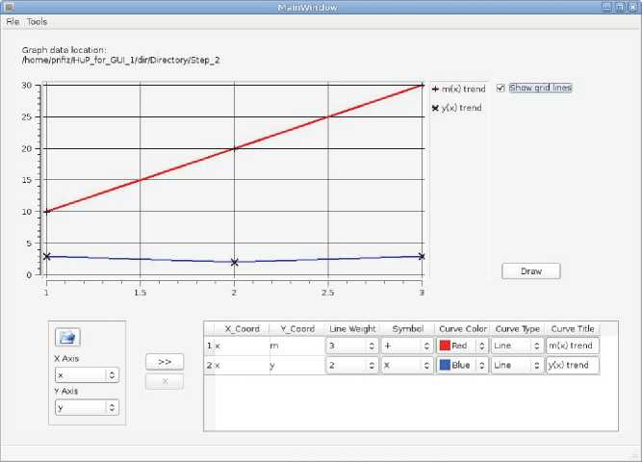Click the y(x) trend legend marker
This screenshot has width=642, height=462.
click(x=435, y=108)
